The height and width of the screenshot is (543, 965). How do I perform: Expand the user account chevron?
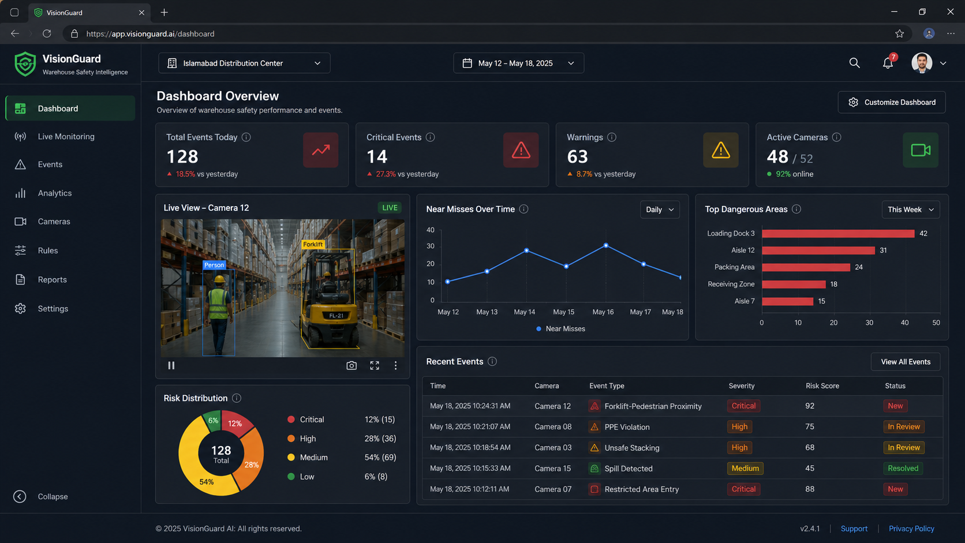(943, 63)
